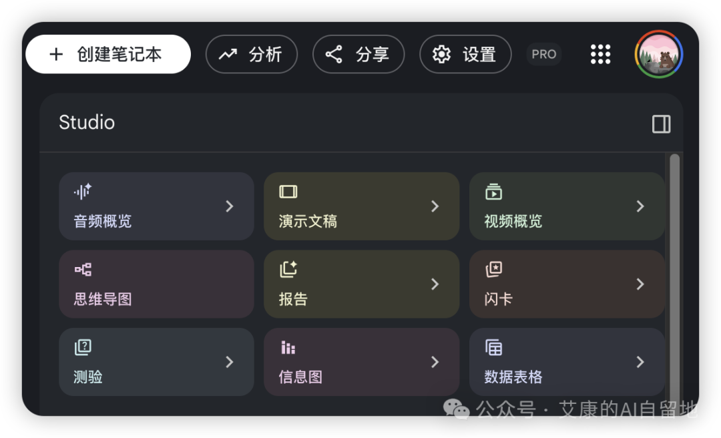Click the data table grid icon
721x438 pixels.
click(493, 347)
